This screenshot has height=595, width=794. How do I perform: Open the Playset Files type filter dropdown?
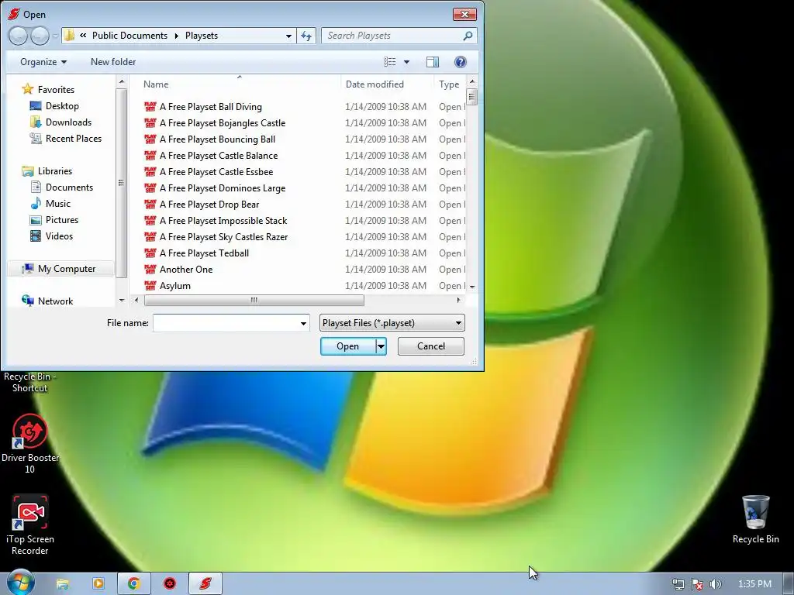point(392,323)
